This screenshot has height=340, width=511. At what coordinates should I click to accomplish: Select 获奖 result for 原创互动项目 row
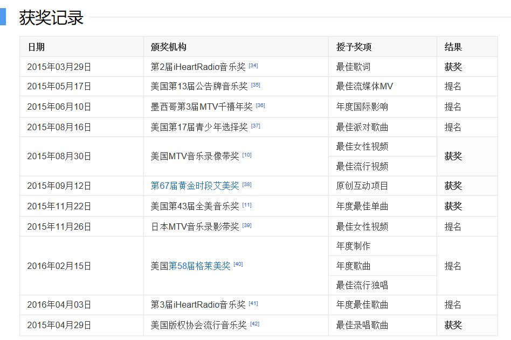[453, 186]
